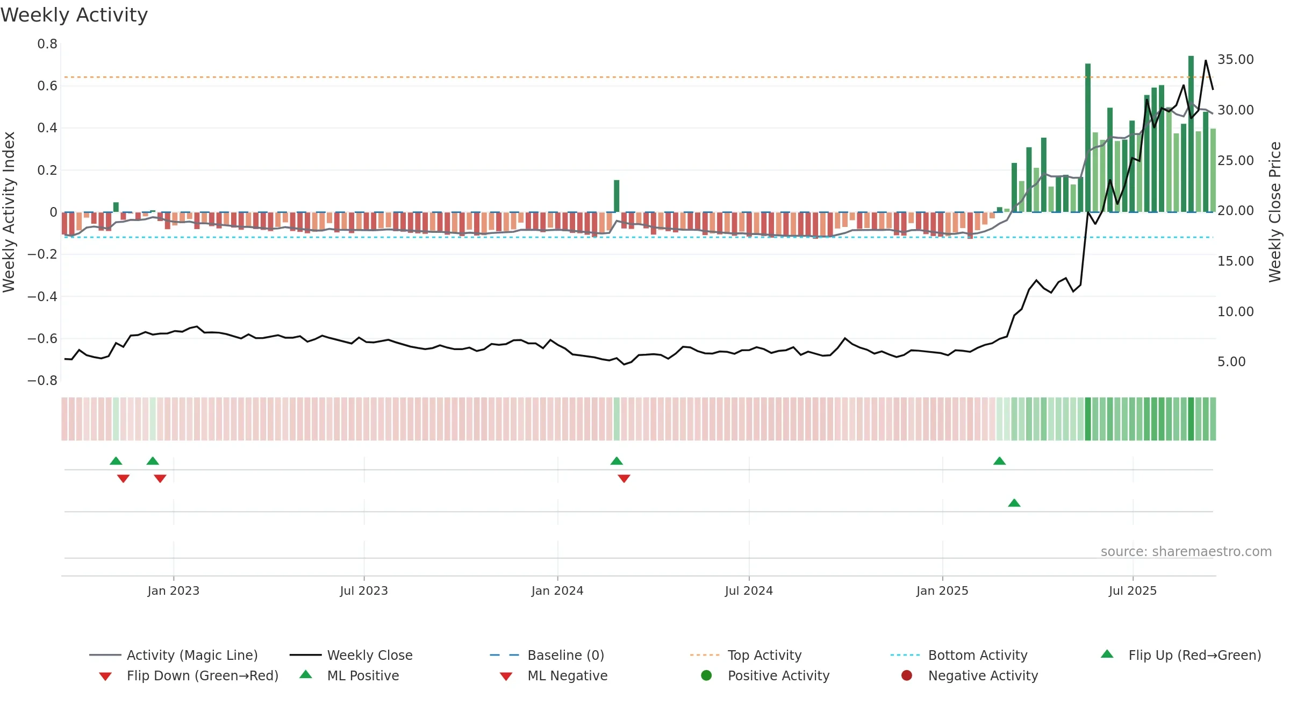Click the Jul 2025 axis label

[1133, 590]
